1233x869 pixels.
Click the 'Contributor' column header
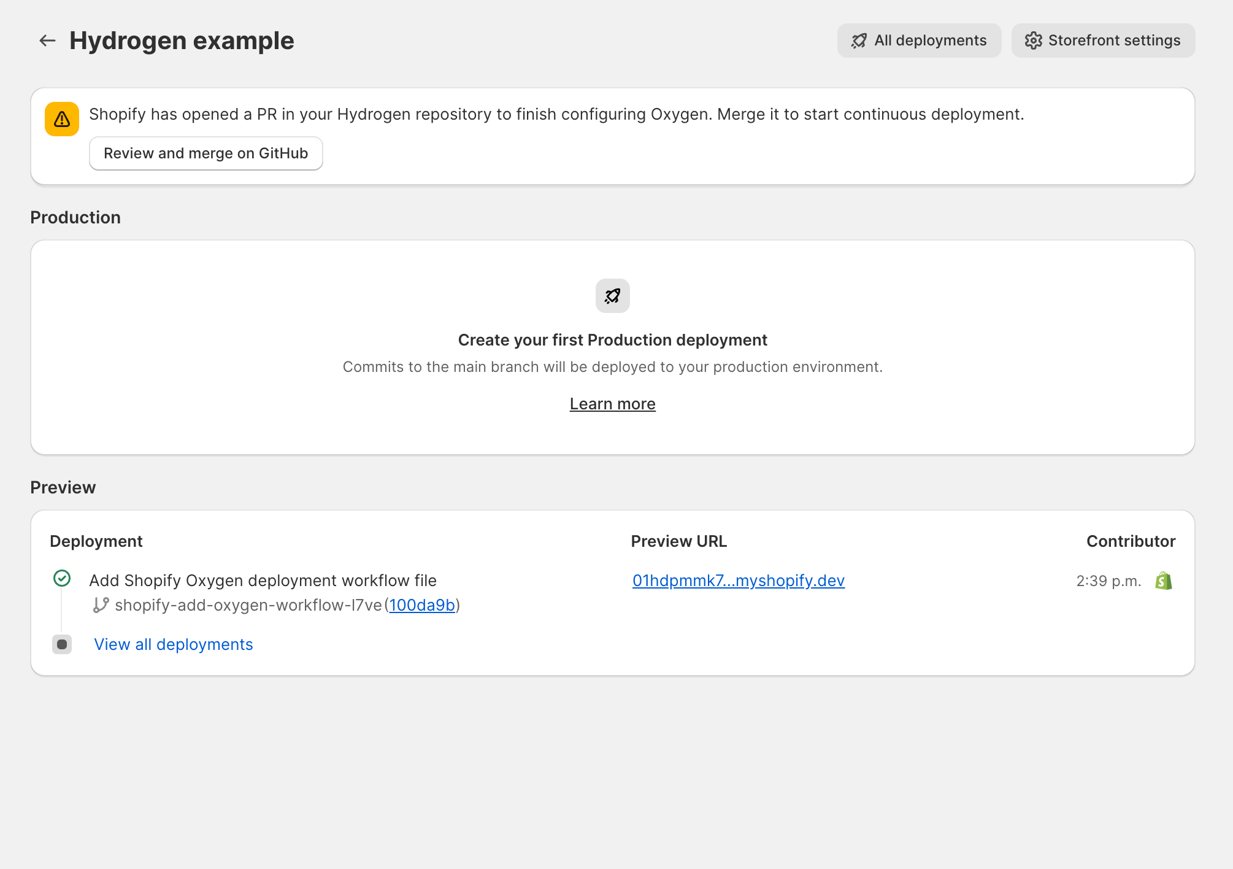(x=1131, y=541)
